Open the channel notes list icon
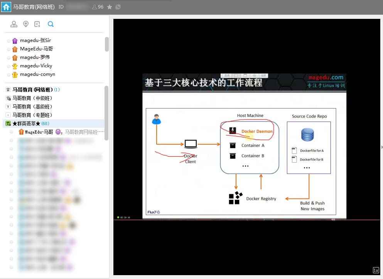The image size is (383, 279). (x=37, y=24)
